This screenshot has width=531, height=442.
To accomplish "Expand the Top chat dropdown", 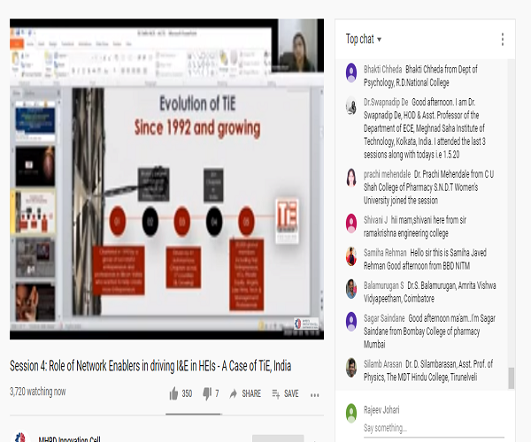I will [x=364, y=39].
